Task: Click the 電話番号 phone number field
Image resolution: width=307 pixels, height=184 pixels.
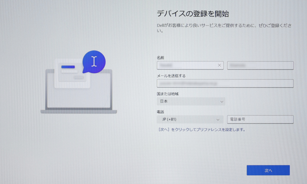Action: tap(260, 120)
